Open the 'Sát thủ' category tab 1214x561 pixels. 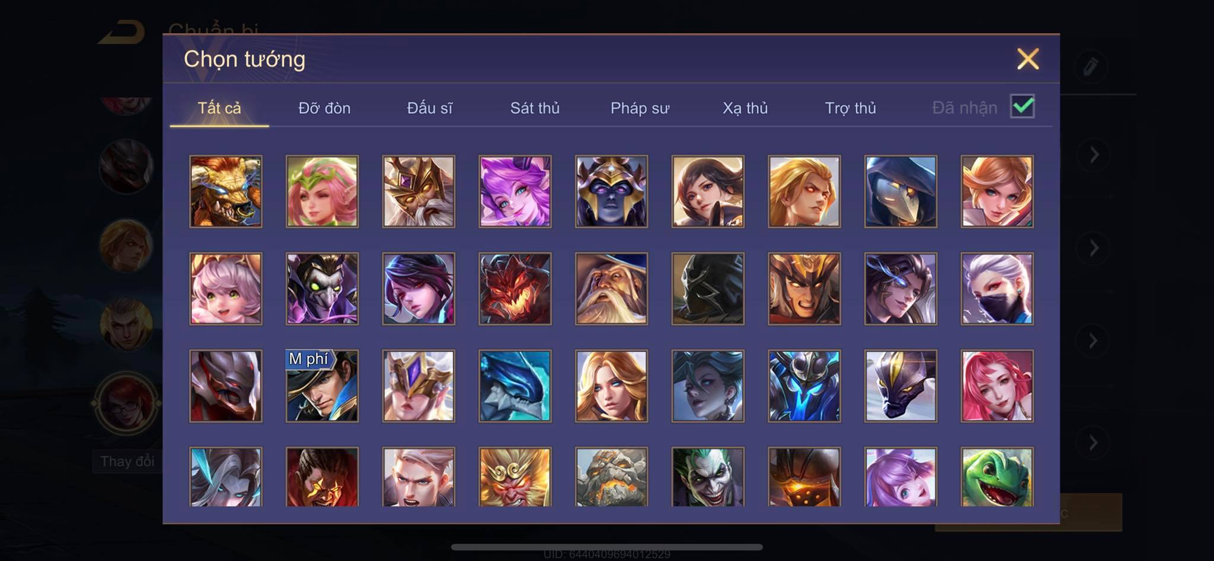535,108
